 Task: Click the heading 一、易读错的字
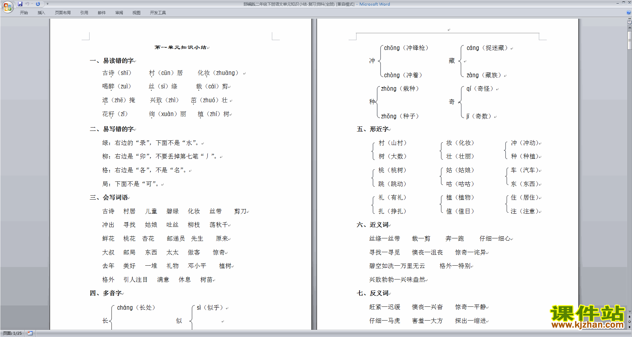click(112, 61)
